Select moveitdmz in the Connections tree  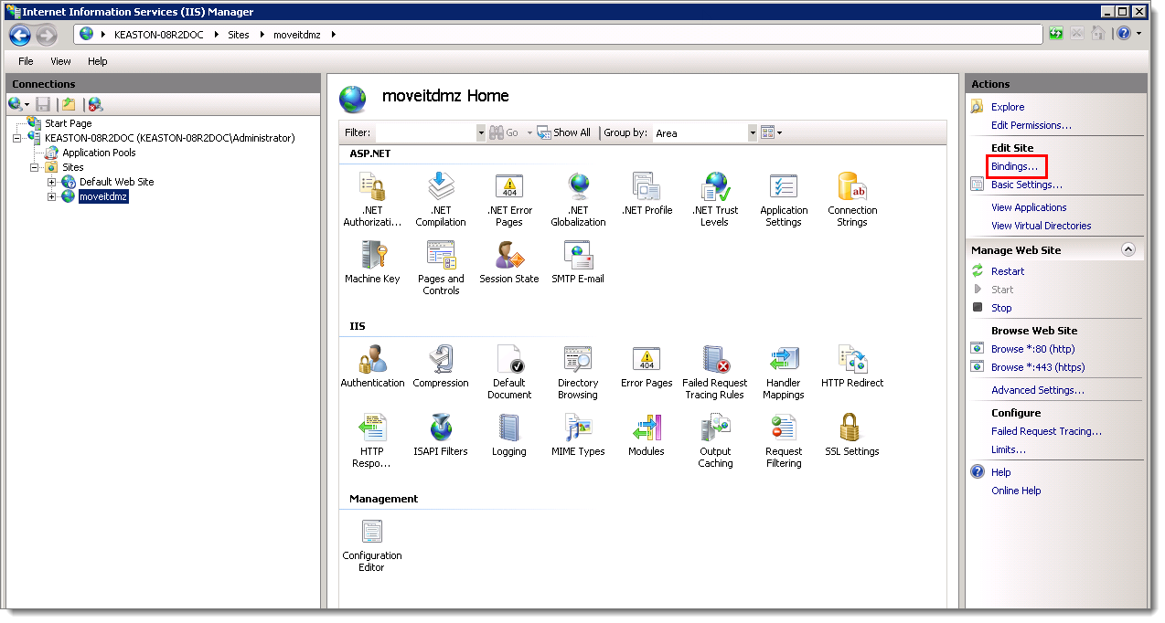coord(102,195)
